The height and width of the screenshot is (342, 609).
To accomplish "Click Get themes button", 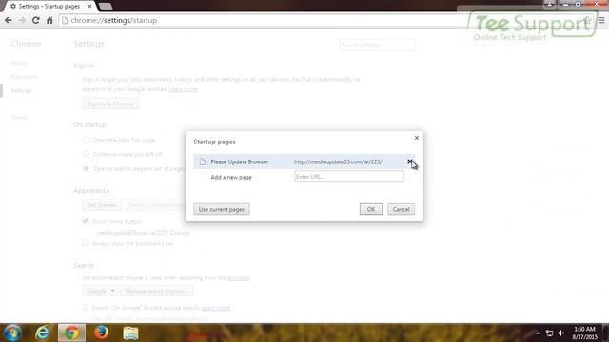I will (x=102, y=205).
